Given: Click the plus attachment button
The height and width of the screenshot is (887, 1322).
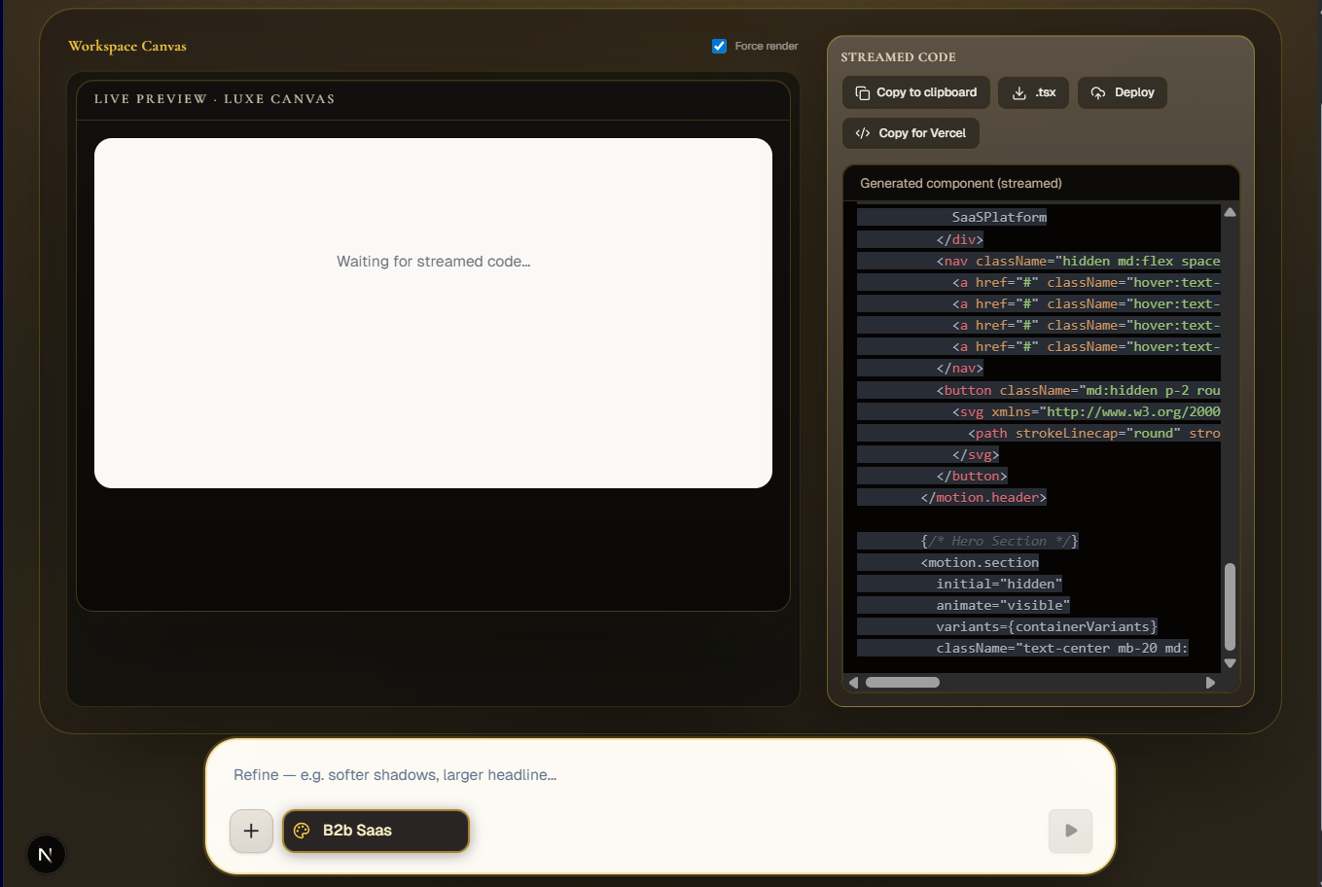Looking at the screenshot, I should 251,831.
